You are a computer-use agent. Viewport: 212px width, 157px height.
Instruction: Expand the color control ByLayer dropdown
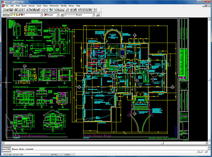coord(58,15)
